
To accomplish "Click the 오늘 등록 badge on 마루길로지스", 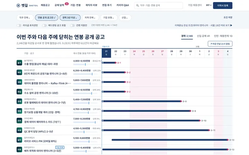I will (60, 147).
